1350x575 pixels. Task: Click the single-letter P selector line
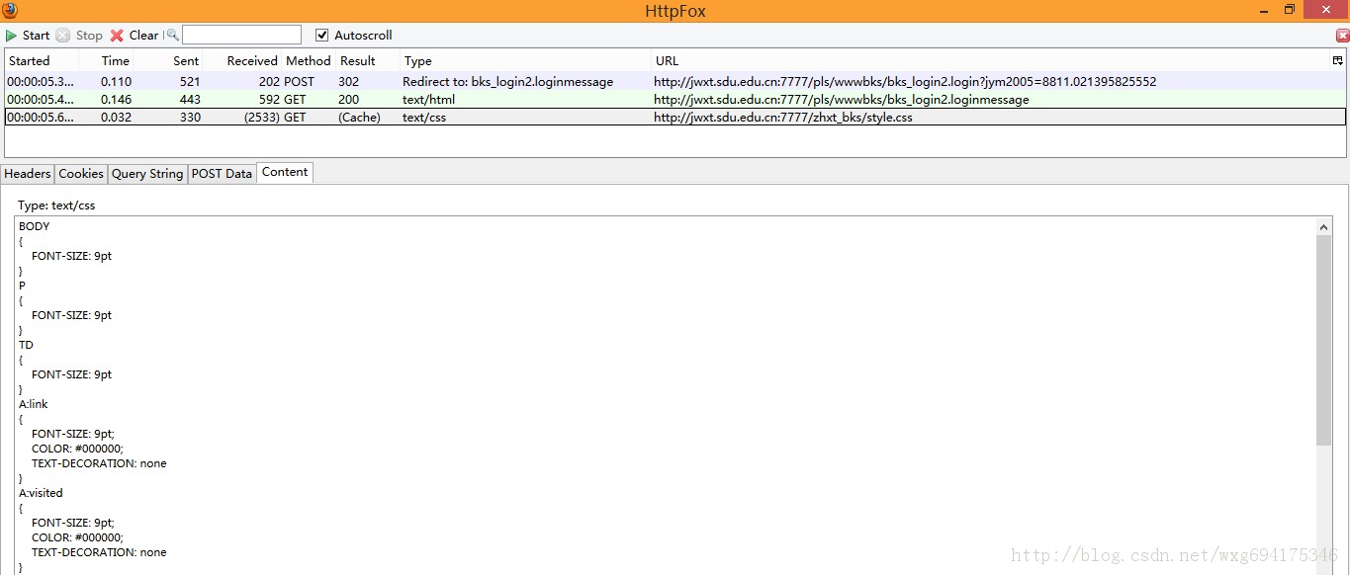click(22, 286)
